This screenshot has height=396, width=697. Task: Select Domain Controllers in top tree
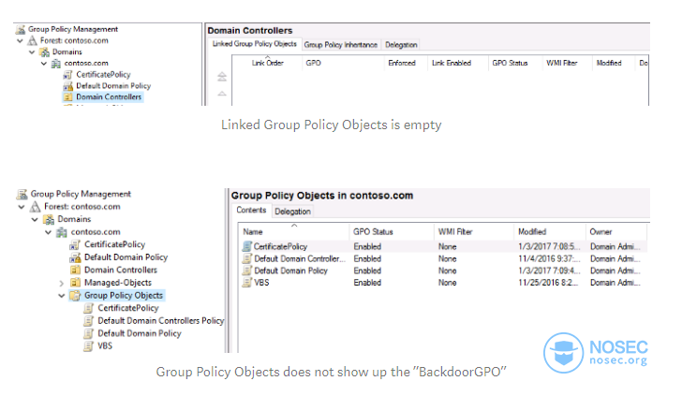109,96
